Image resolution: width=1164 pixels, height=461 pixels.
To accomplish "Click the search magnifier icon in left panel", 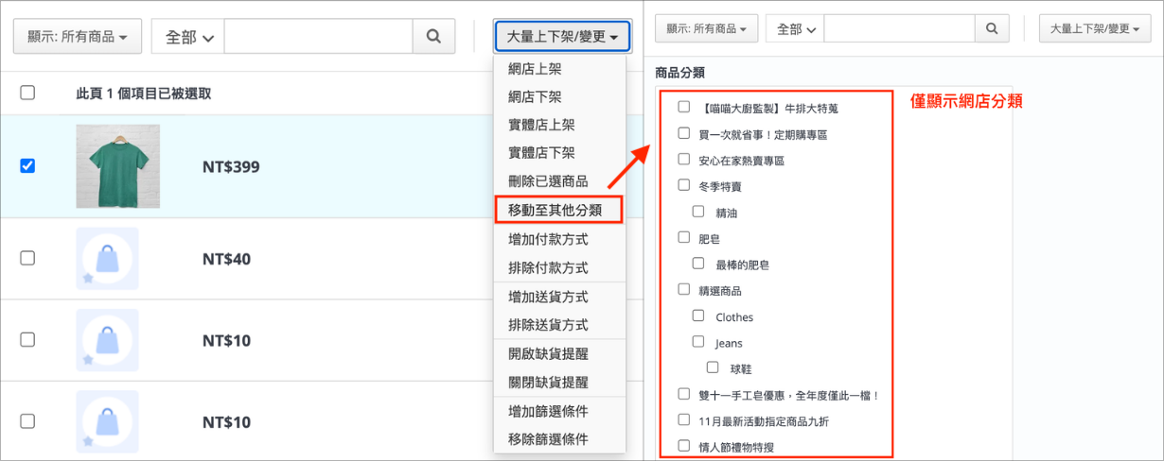I will [x=434, y=37].
